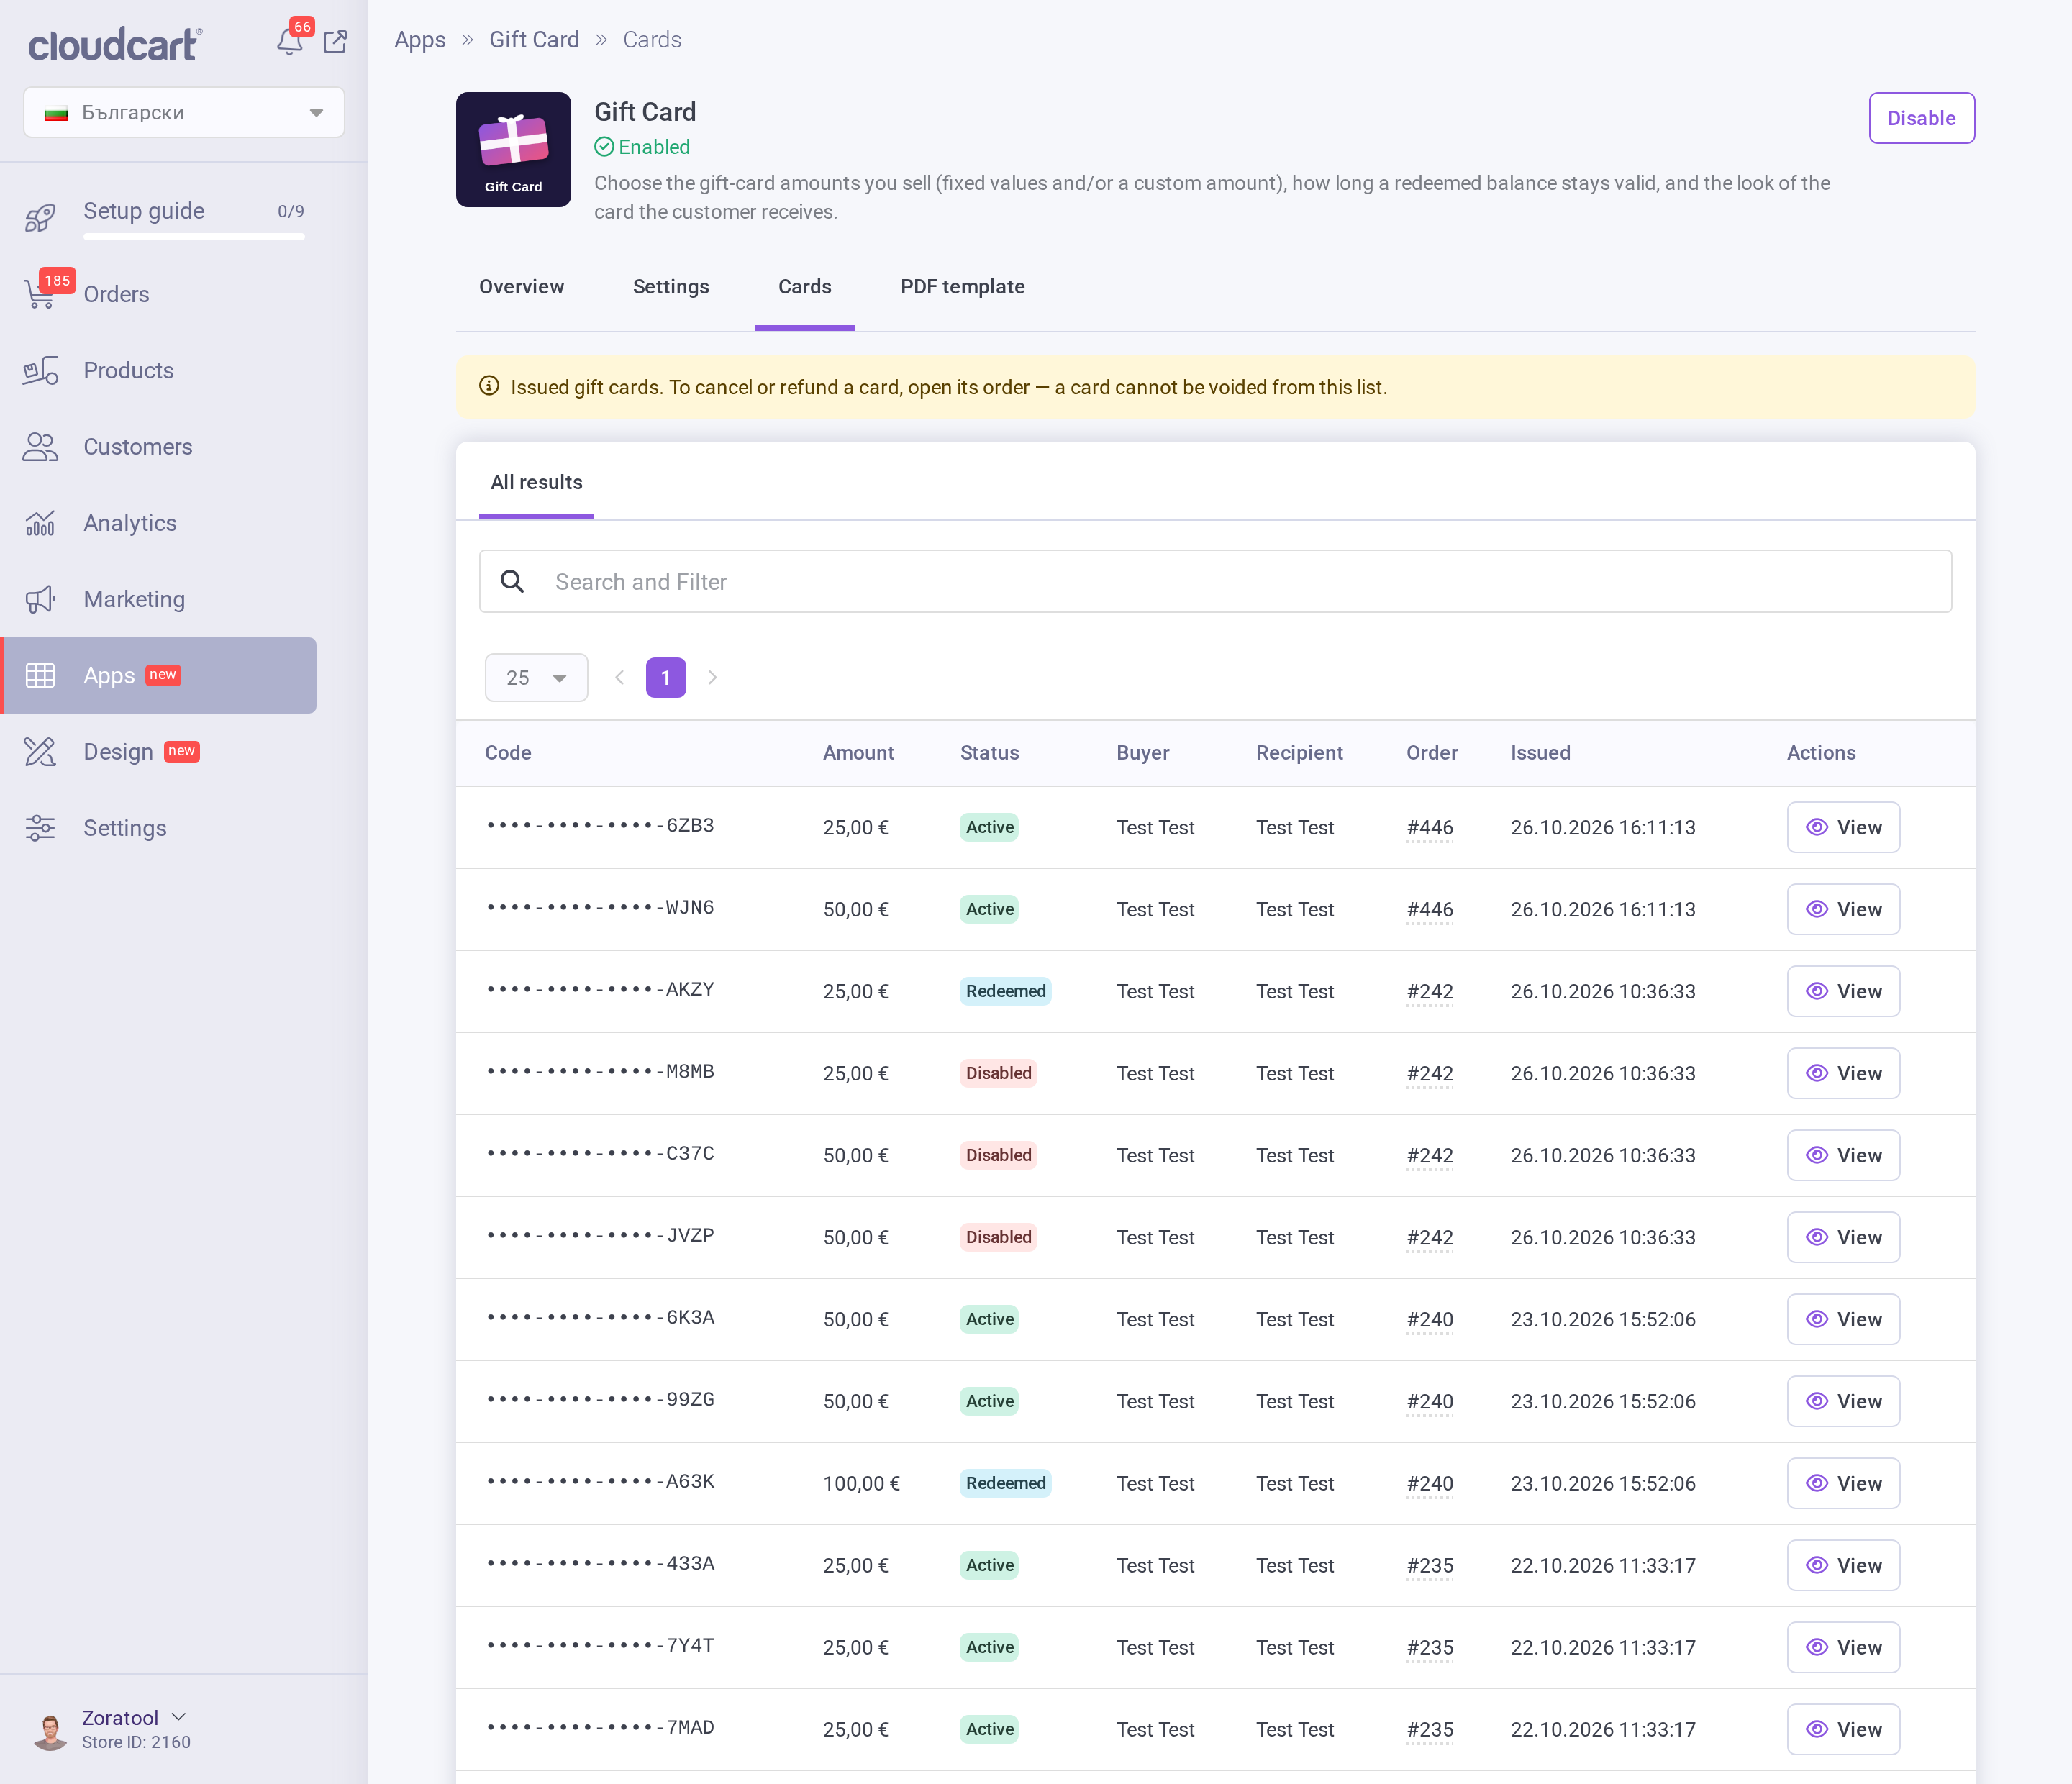
Task: Open the 25 per-page dropdown
Action: (536, 678)
